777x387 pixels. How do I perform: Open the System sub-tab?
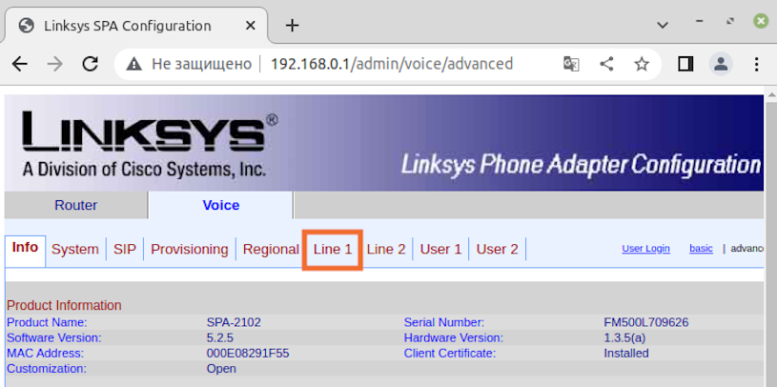[x=74, y=249]
